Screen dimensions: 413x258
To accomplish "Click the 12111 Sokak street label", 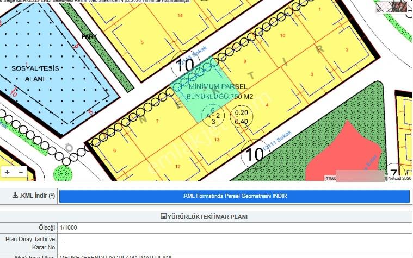I will [x=277, y=140].
